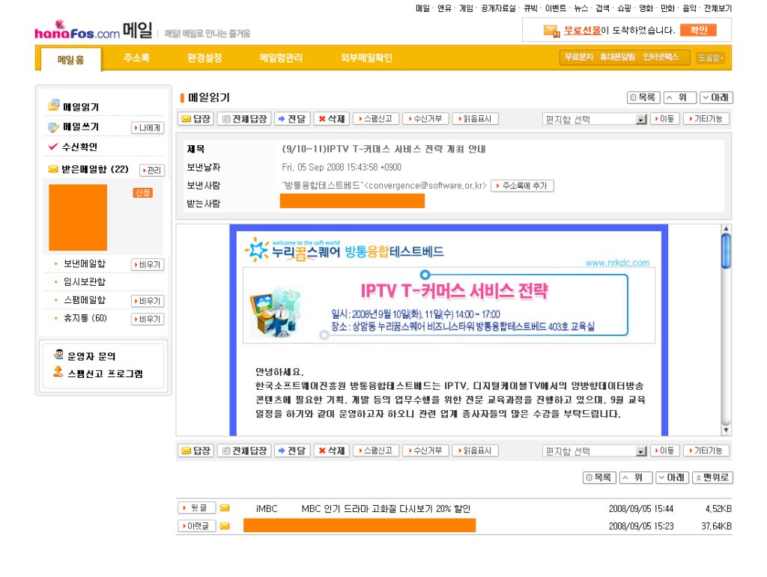This screenshot has width=767, height=577.
Task: Delete mail with 삭제 above the message
Action: [331, 119]
